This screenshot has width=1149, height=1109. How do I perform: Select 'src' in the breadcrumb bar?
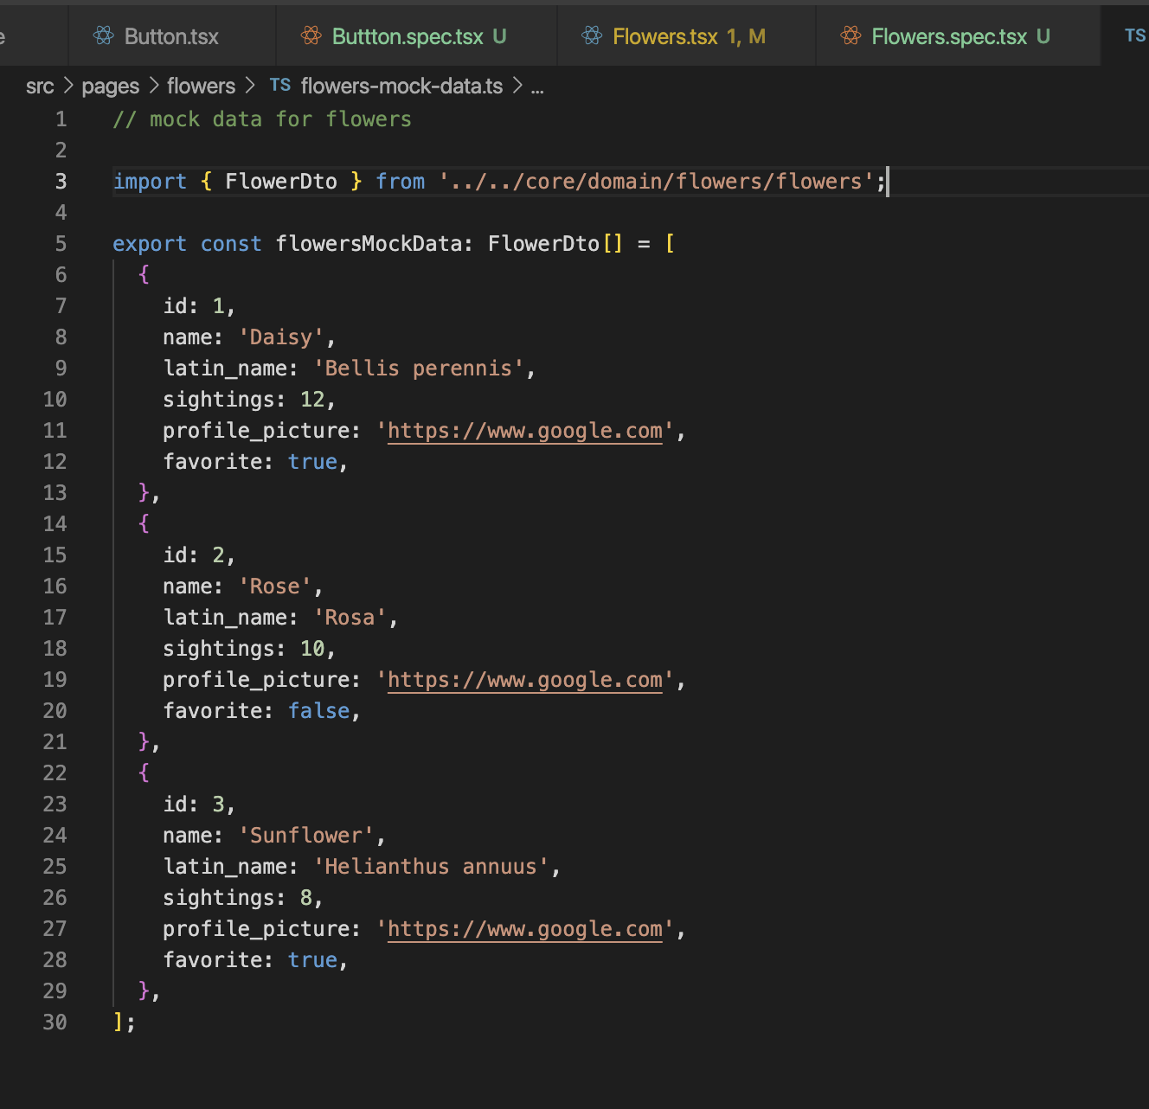coord(40,86)
